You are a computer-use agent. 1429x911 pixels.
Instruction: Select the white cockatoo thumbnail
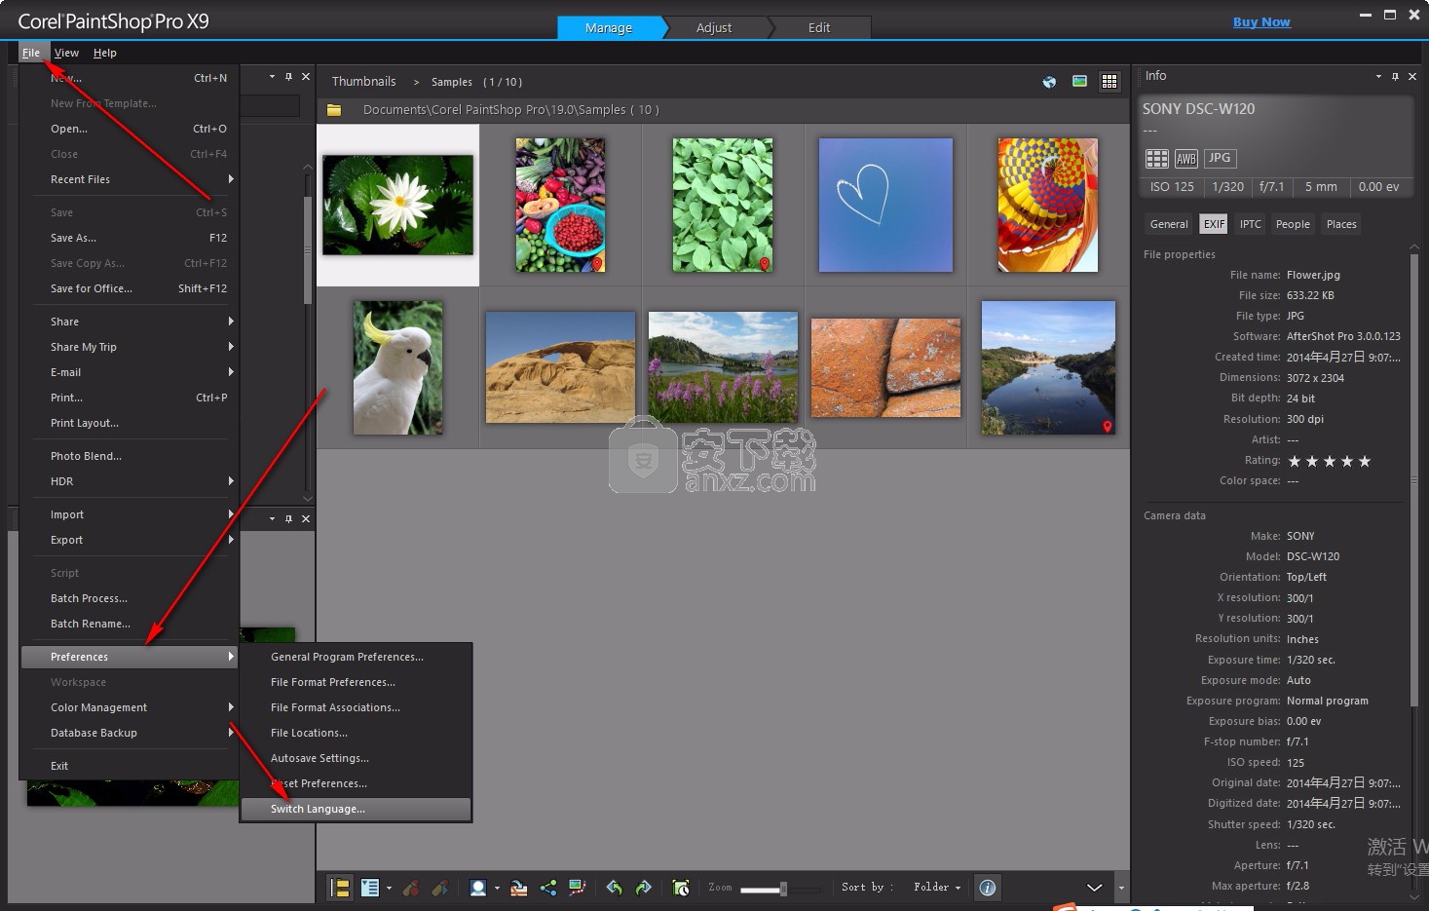[397, 367]
